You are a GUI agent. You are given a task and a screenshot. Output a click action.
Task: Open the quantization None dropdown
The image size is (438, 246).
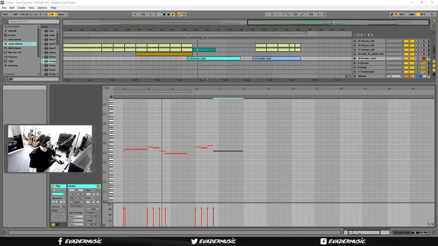pyautogui.click(x=62, y=14)
